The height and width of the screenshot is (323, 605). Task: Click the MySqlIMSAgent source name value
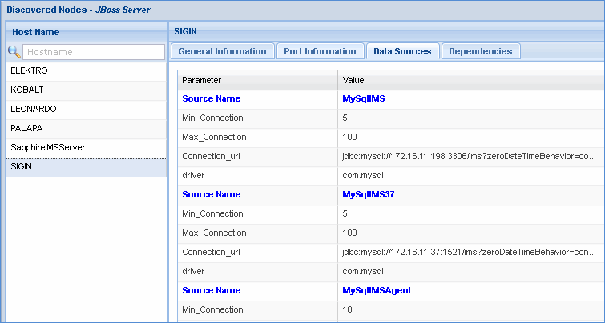point(377,290)
